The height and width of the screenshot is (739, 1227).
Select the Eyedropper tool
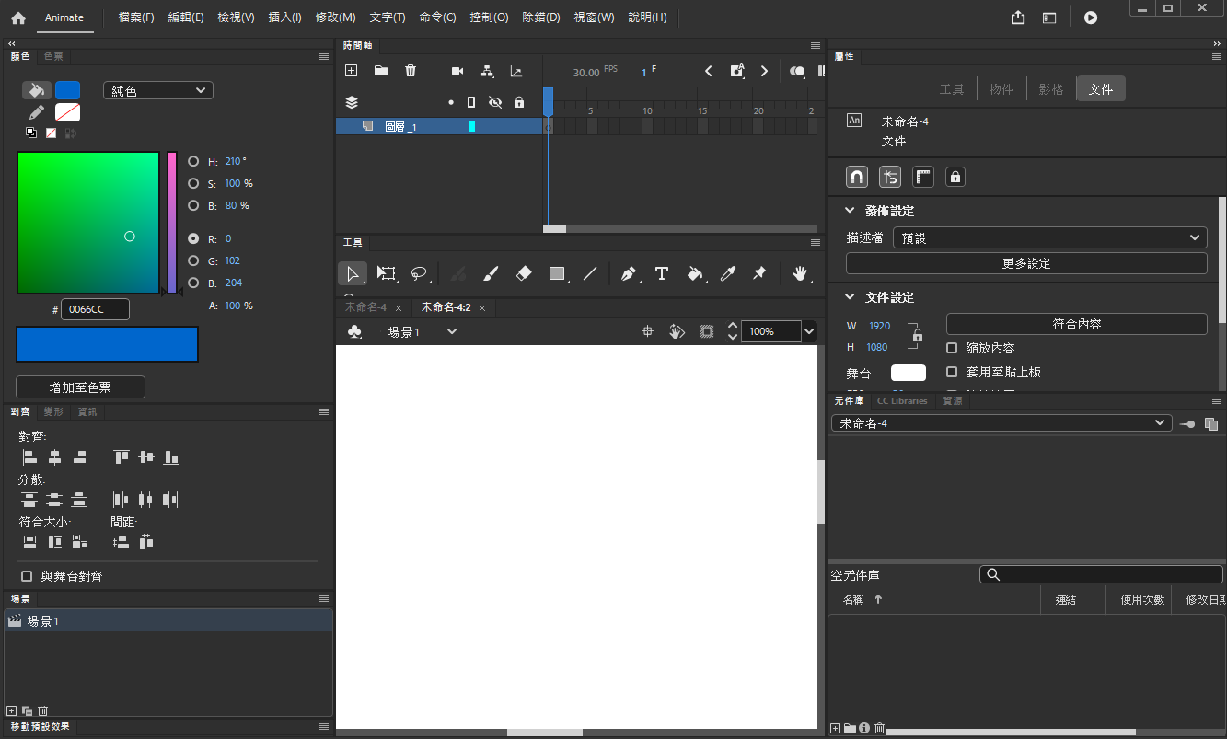(727, 273)
